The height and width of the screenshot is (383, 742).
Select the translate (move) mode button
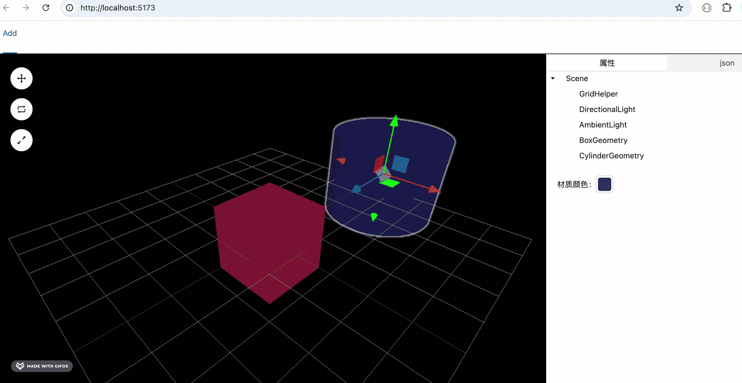click(21, 78)
